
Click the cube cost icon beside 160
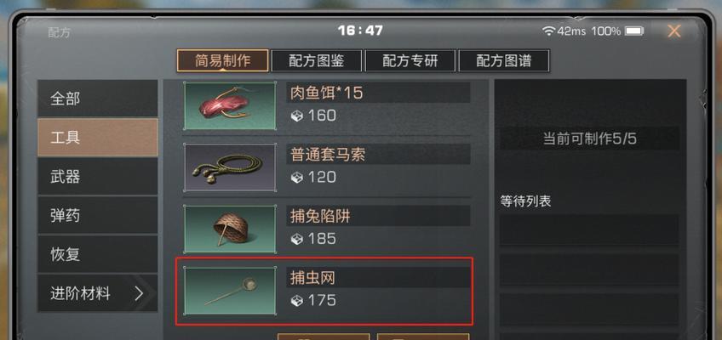pos(297,116)
